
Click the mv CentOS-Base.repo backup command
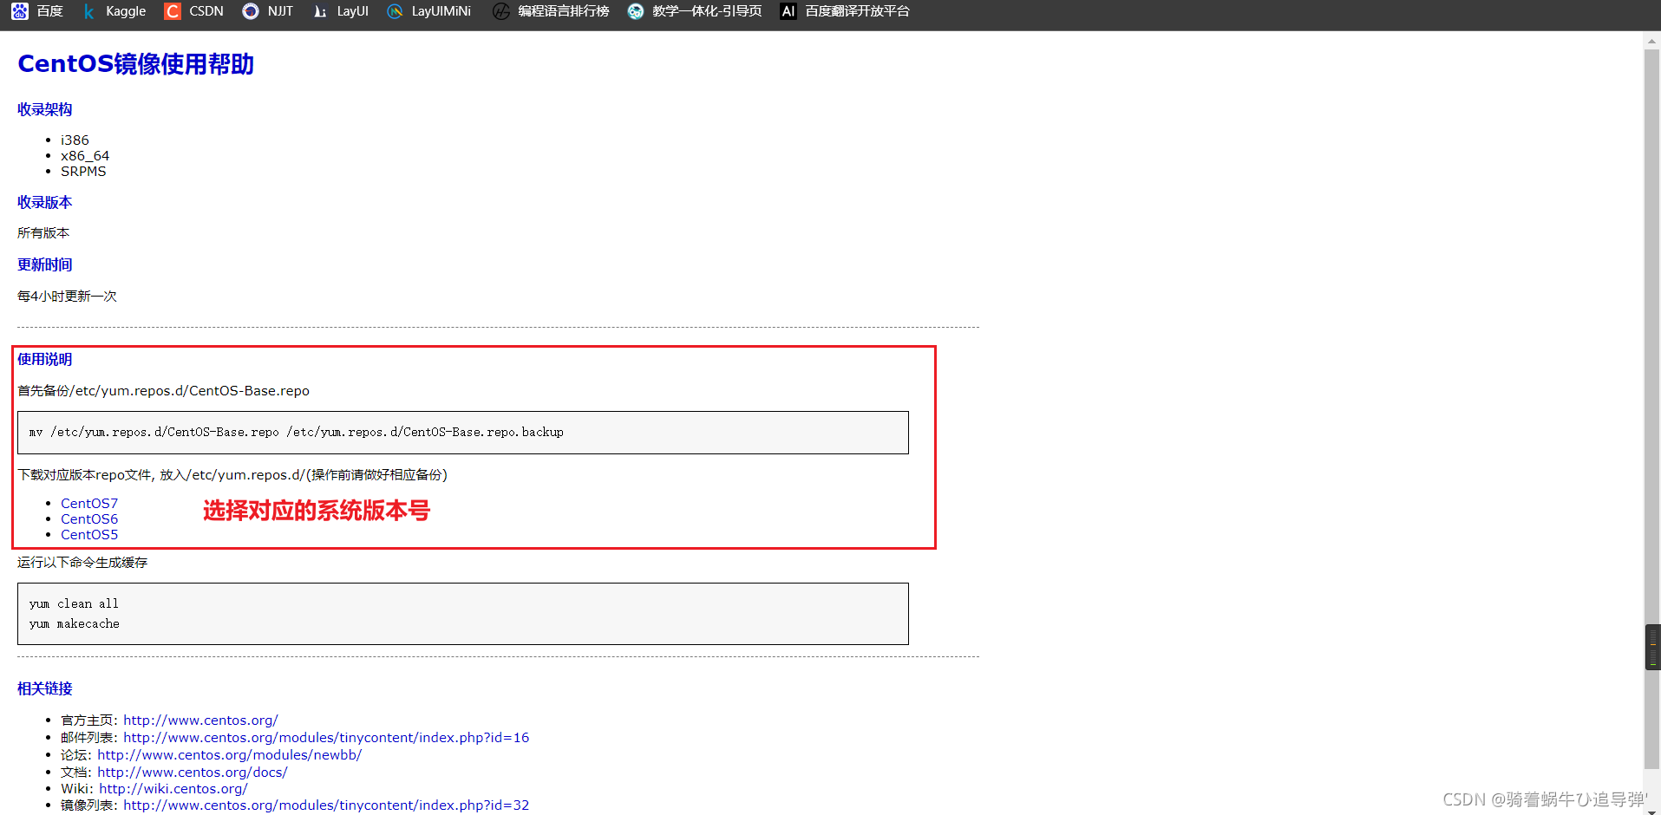pos(297,432)
